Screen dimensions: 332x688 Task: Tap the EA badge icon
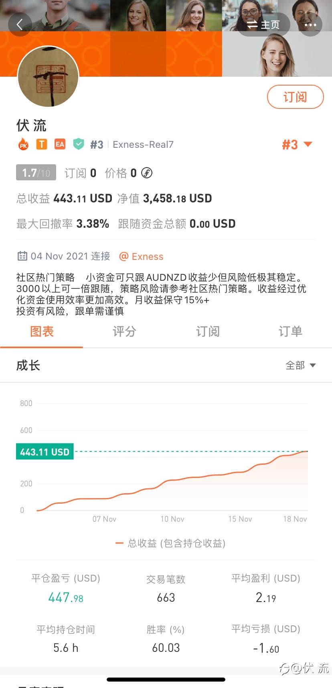click(x=60, y=144)
